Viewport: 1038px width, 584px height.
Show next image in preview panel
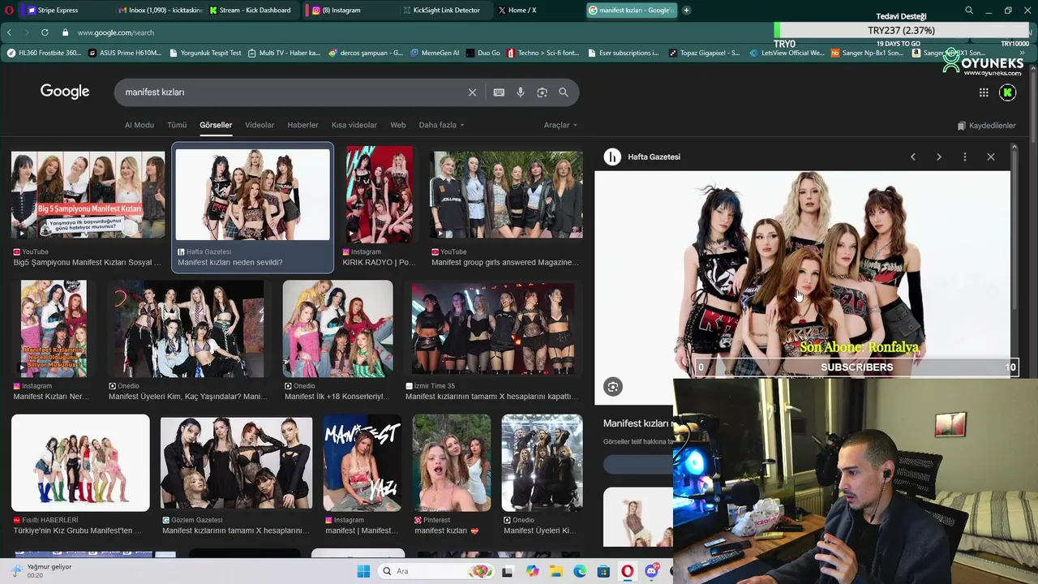(x=939, y=157)
